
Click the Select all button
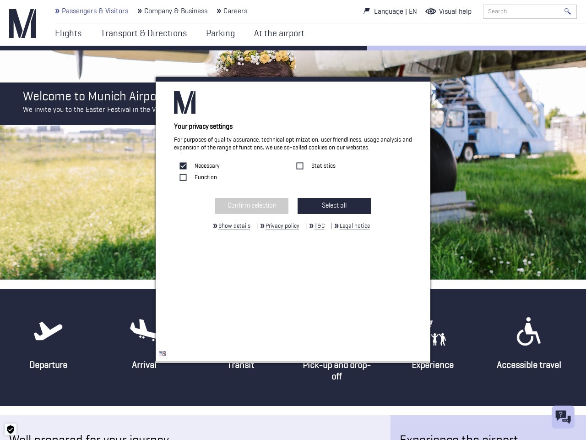click(x=334, y=206)
